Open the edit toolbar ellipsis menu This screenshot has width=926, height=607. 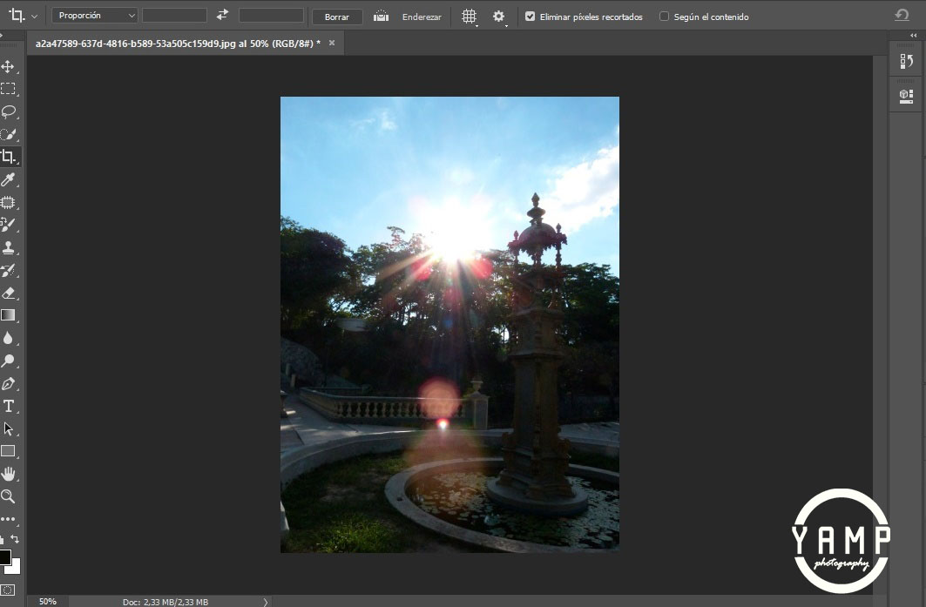pos(8,519)
